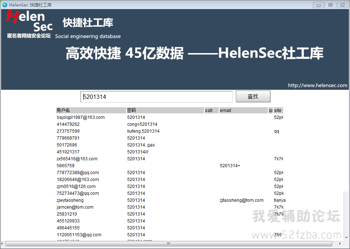The image size is (350, 249).
Task: Select username cell 25831210
Action: (67, 214)
